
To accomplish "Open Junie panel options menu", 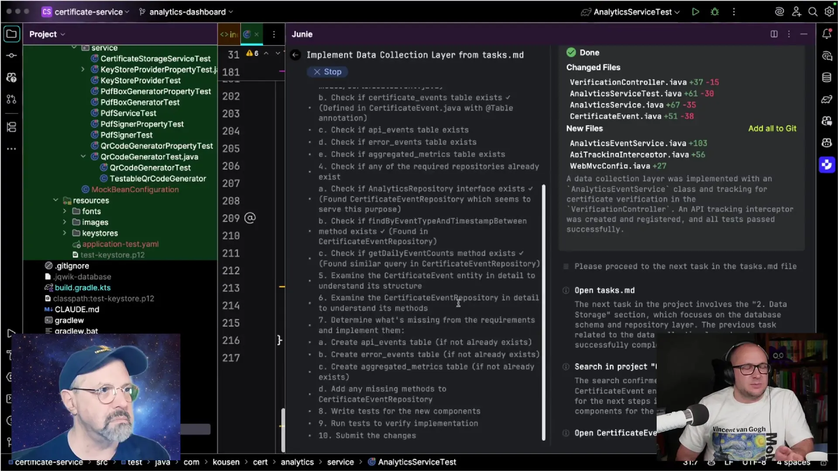I will coord(789,34).
